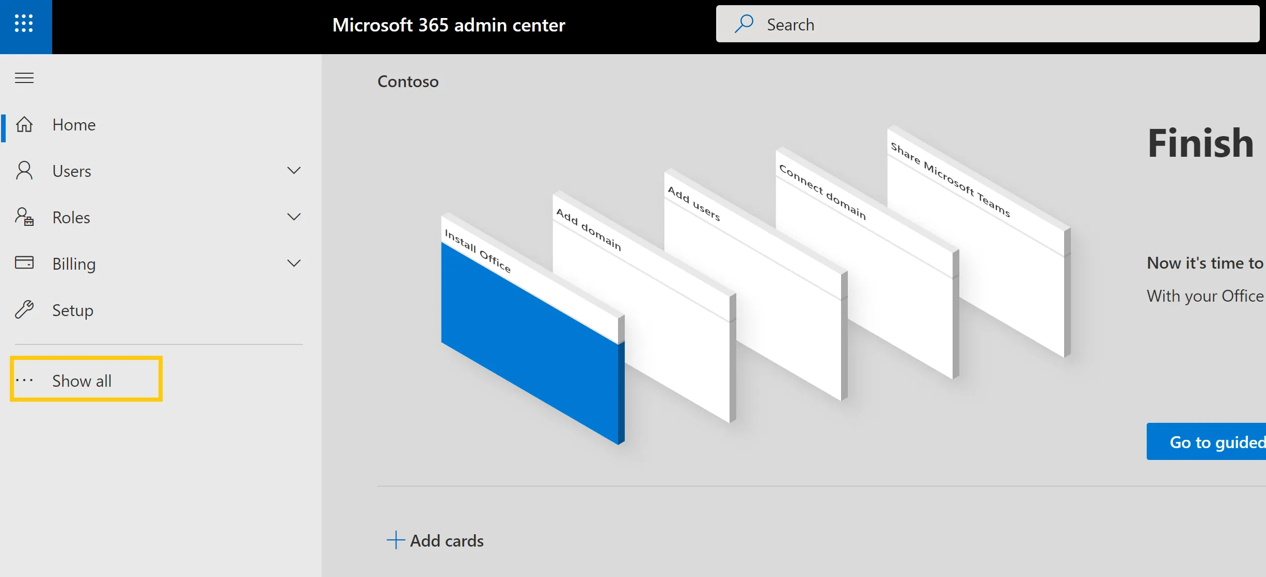
Task: Open the app launcher waffle icon
Action: point(24,24)
